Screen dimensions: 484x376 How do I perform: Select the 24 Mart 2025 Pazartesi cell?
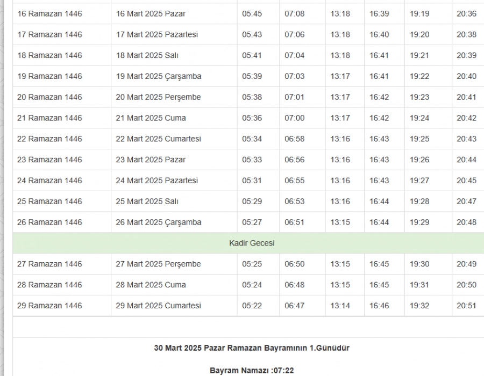157,180
